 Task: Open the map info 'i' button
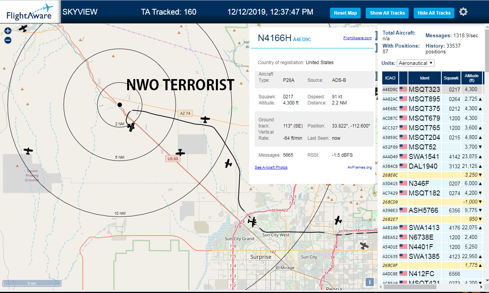point(370,282)
